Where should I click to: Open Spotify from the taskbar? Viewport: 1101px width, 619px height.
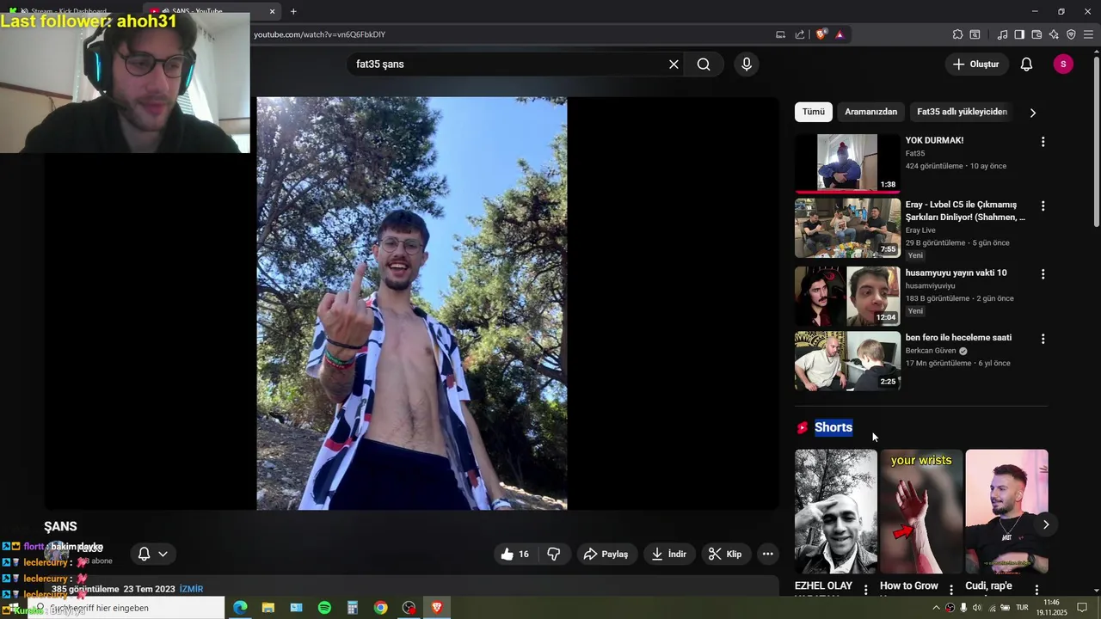[x=324, y=608]
